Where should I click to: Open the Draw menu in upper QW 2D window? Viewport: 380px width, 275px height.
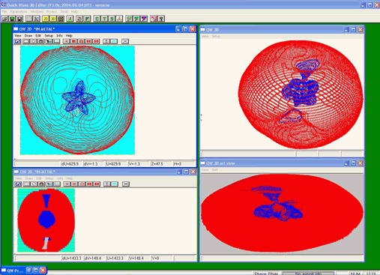(x=28, y=36)
